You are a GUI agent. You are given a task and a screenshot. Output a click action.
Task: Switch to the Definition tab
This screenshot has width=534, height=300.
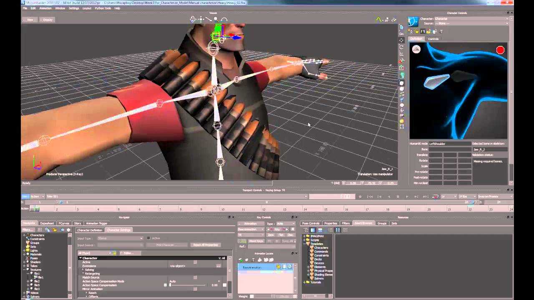pos(416,39)
